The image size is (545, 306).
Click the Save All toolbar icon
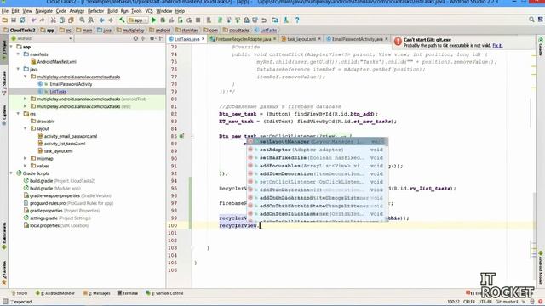[14, 20]
